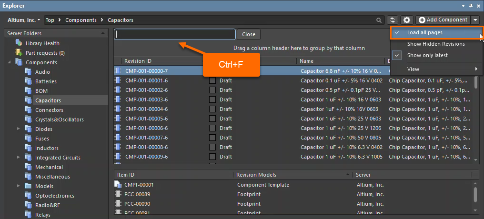Click the Add Component button

[443, 20]
